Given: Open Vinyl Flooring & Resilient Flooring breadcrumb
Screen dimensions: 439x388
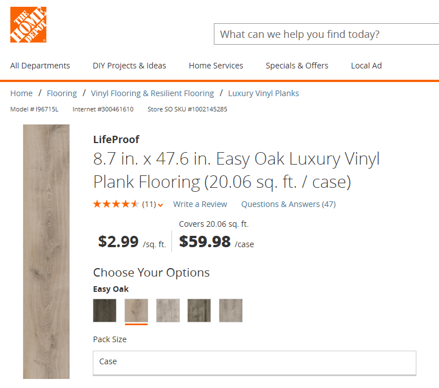Looking at the screenshot, I should pos(152,93).
